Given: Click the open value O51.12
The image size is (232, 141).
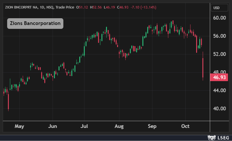Looking at the screenshot, I should tap(82, 7).
